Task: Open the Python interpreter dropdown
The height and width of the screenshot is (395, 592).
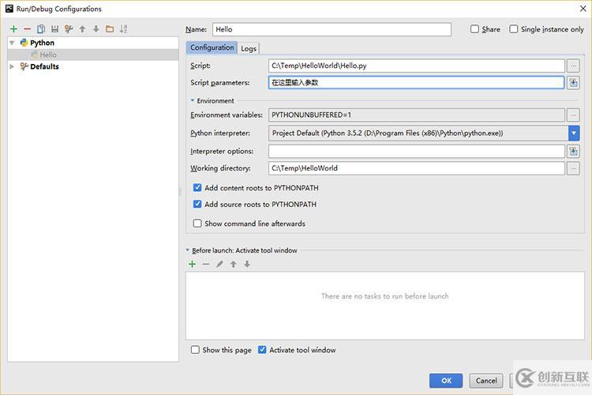Action: pos(573,133)
